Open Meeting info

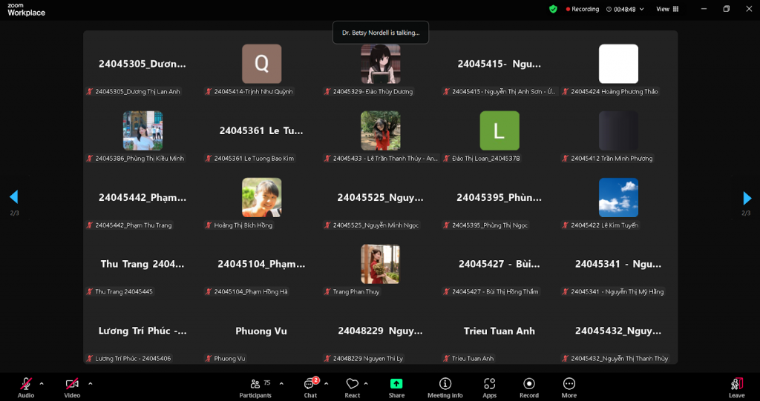pyautogui.click(x=445, y=388)
